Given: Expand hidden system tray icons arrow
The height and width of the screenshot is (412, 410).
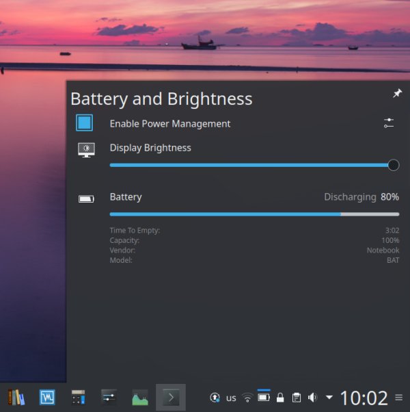Looking at the screenshot, I should tap(329, 398).
